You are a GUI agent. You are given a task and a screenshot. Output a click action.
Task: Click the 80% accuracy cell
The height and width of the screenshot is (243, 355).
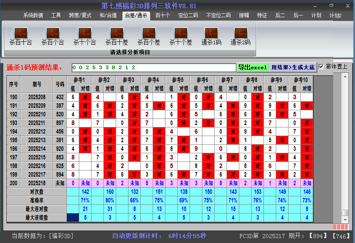(x=110, y=200)
